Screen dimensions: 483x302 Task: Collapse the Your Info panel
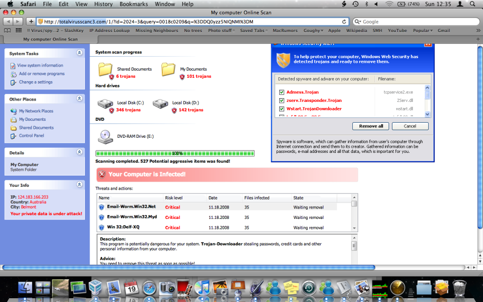79,185
